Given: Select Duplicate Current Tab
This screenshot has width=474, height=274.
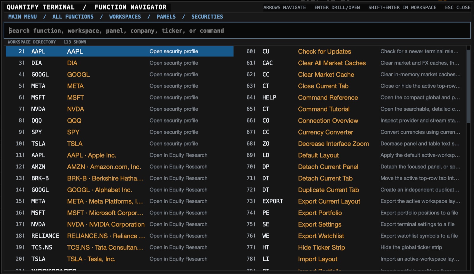Looking at the screenshot, I should (x=351, y=190).
